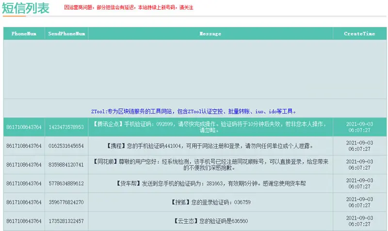Click the 短信列表 page heading
This screenshot has height=231, width=388.
pyautogui.click(x=26, y=8)
